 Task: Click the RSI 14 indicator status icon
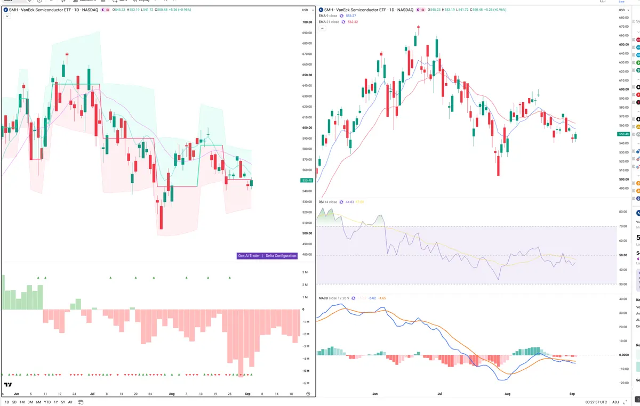coord(341,202)
